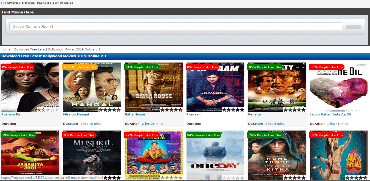Screen dimensions: 370x181
Task: Click the "FILMYWAP Official Website For Movies" heading
Action: click(x=37, y=3)
